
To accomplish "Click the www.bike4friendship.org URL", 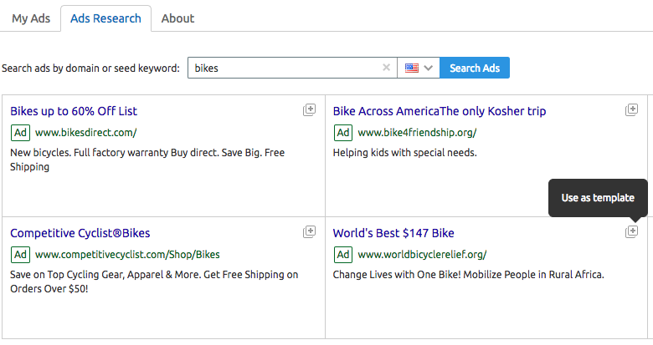I will (x=417, y=133).
